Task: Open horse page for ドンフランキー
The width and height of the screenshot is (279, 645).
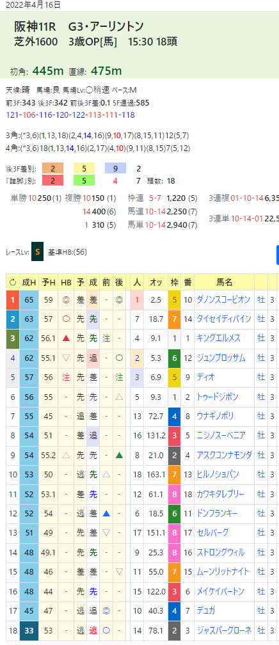Action: [x=218, y=513]
